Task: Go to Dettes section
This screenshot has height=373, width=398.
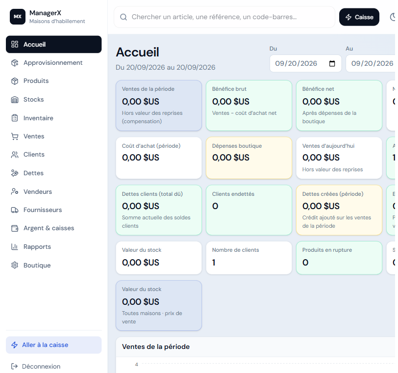Action: (x=54, y=173)
